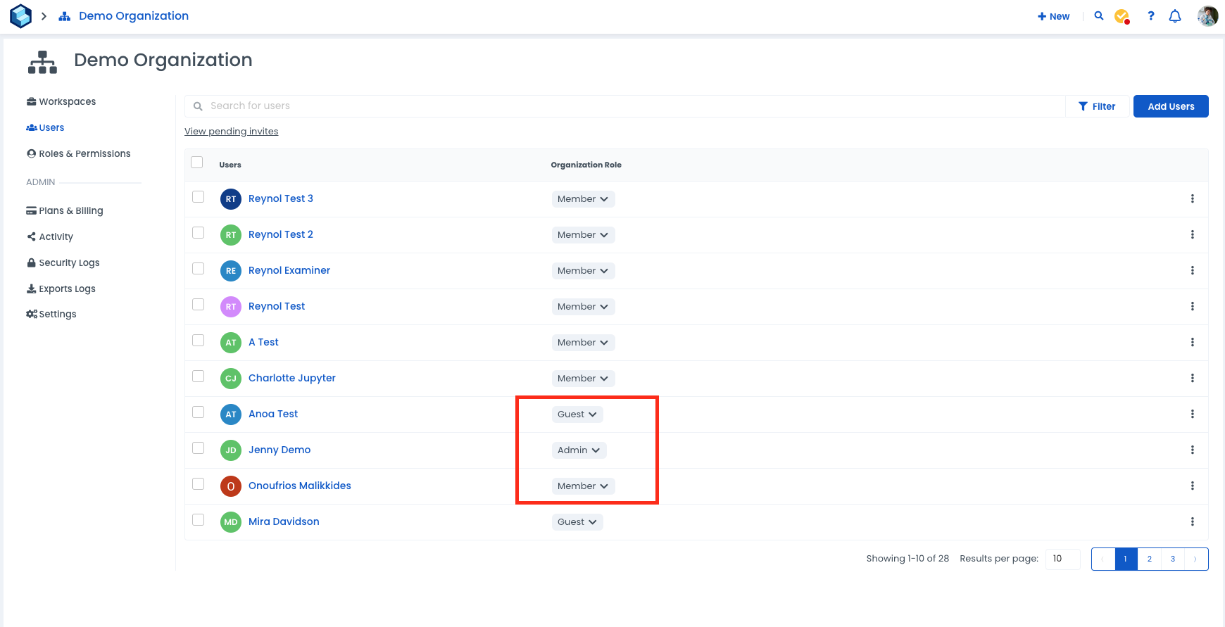Open the profile avatar menu
Image resolution: width=1225 pixels, height=627 pixels.
1207,16
